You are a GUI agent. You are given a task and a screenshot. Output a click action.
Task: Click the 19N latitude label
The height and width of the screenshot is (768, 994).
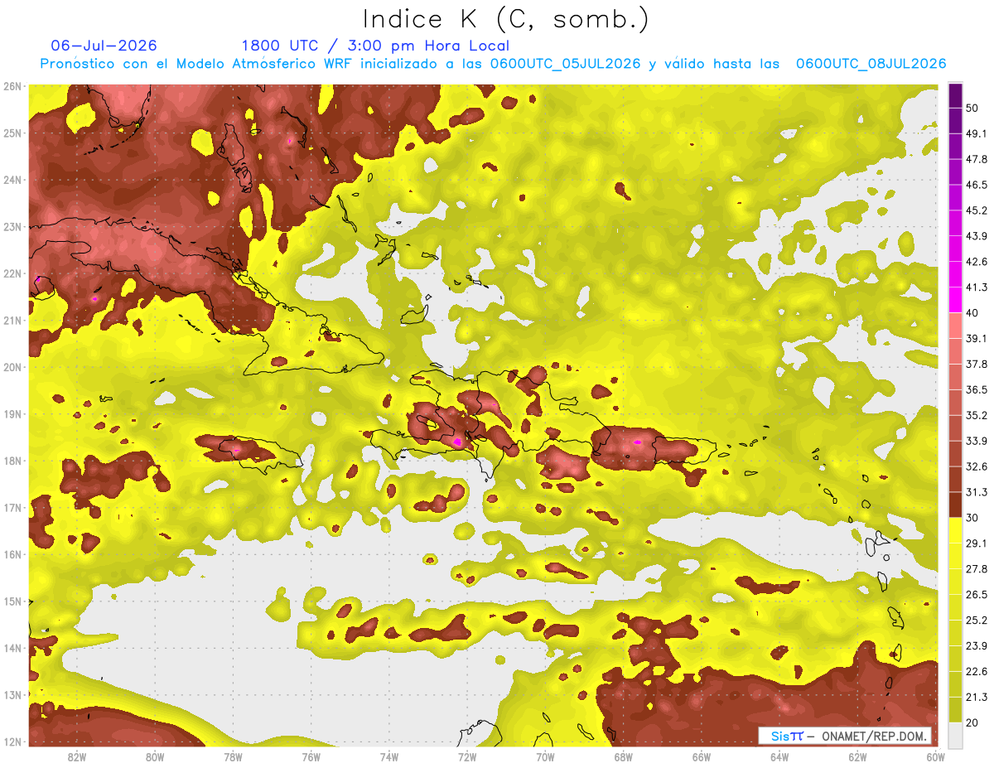click(12, 413)
